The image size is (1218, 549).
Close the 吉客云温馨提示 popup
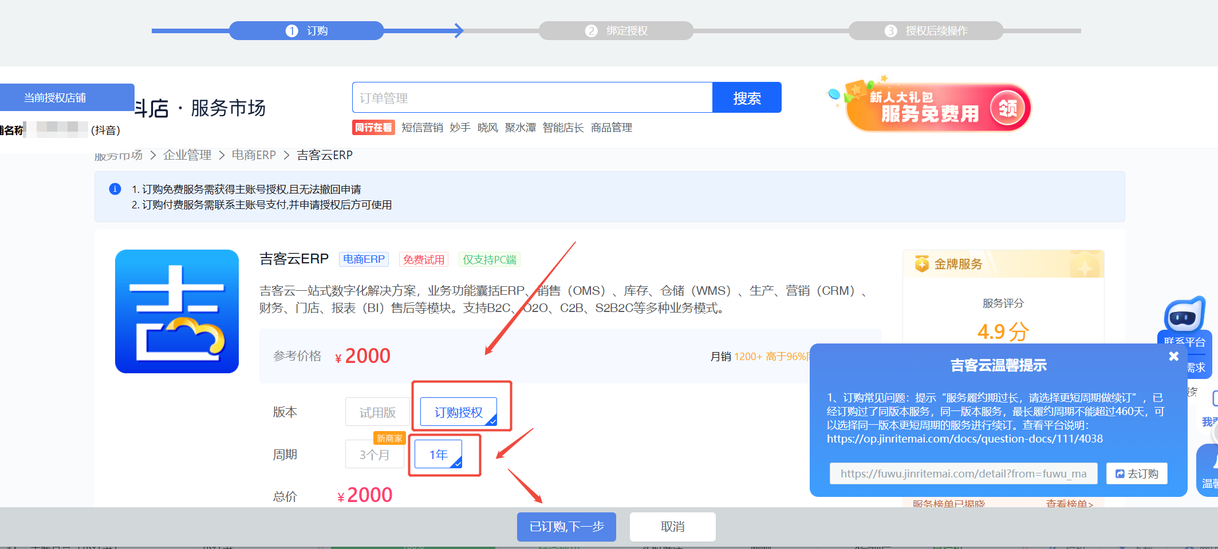[1173, 356]
